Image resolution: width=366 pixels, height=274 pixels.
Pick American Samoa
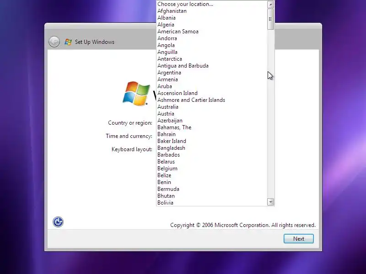point(212,32)
